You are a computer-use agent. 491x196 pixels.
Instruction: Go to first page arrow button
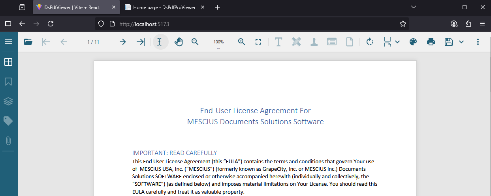point(46,42)
